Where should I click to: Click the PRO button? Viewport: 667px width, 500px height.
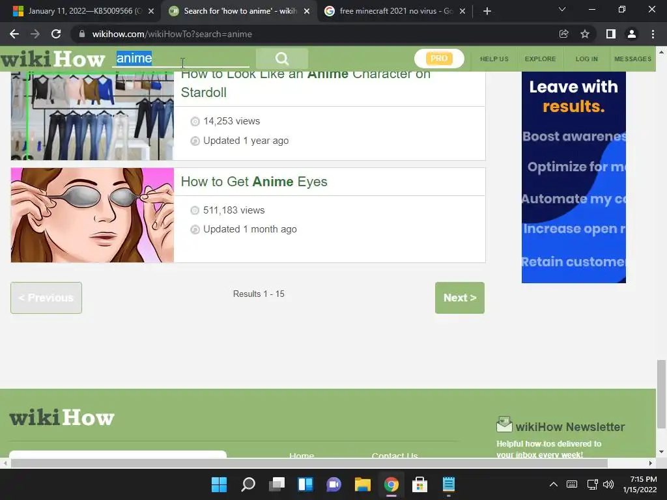439,58
